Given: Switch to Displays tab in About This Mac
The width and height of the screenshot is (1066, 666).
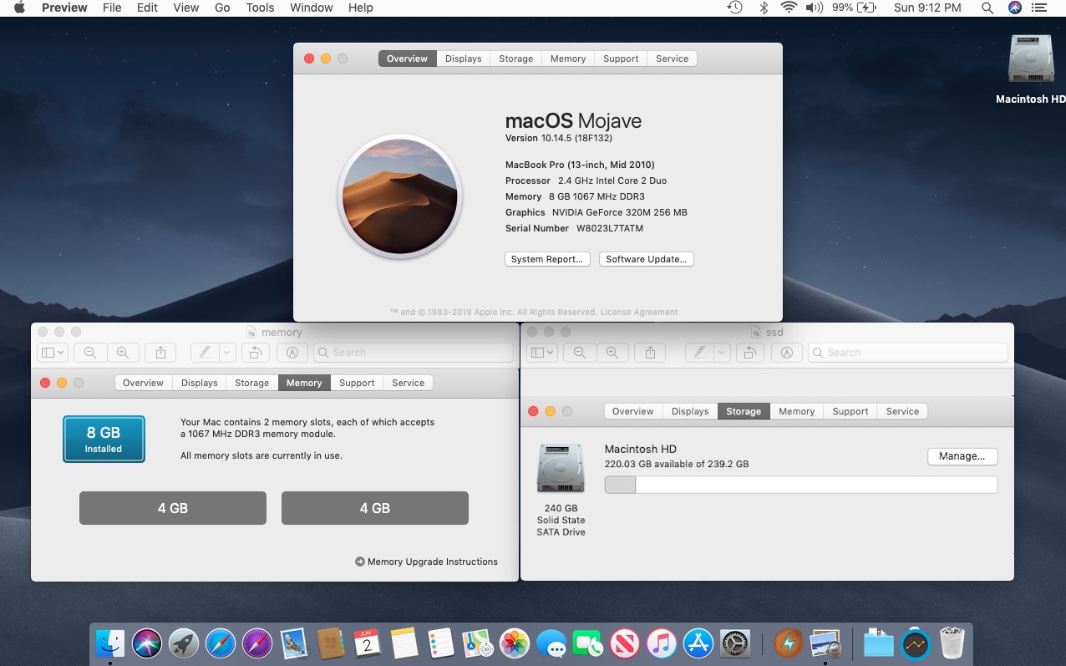Looking at the screenshot, I should click(463, 58).
